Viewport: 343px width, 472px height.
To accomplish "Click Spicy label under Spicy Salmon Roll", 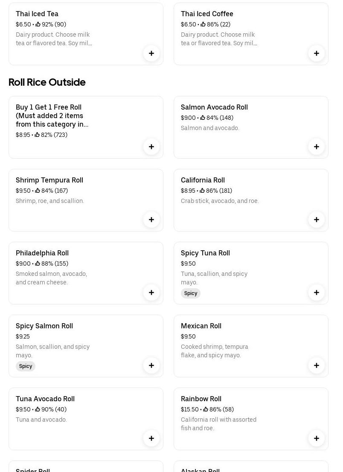I will tap(26, 366).
